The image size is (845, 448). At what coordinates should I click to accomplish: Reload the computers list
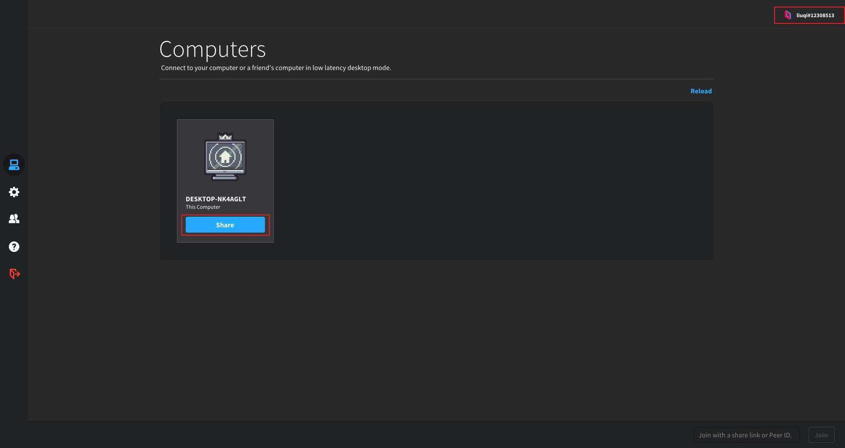tap(701, 91)
